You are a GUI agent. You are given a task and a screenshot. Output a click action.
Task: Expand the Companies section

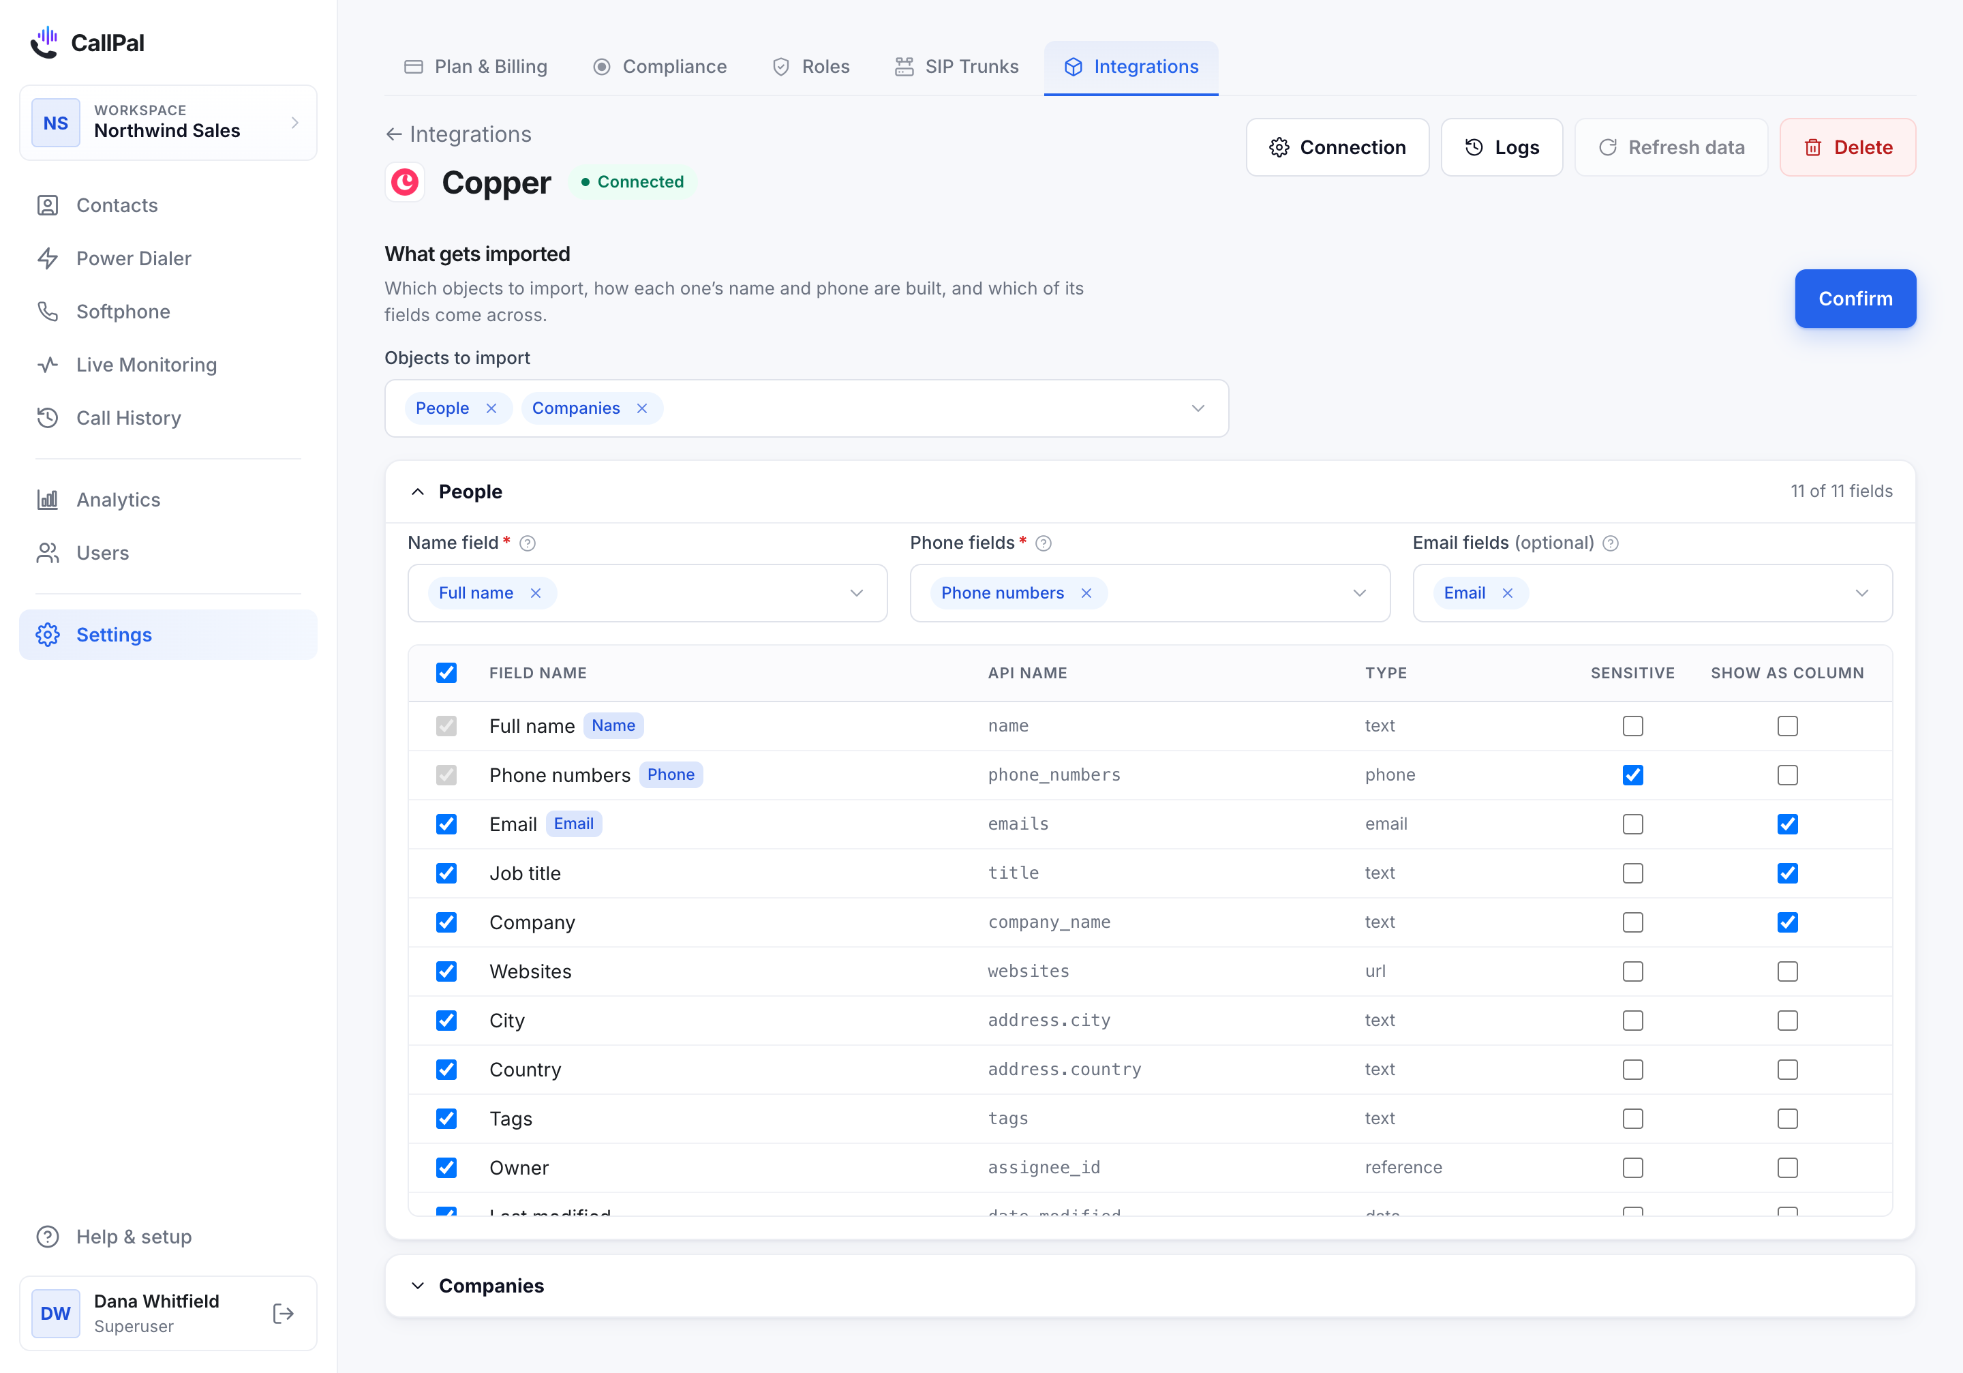(x=417, y=1286)
